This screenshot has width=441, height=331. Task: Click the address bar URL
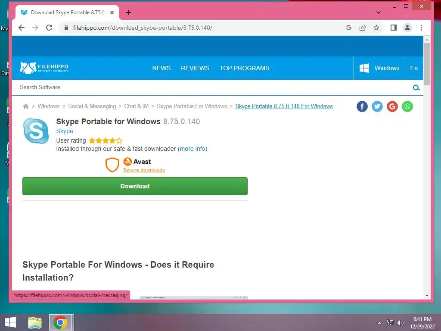tap(143, 28)
